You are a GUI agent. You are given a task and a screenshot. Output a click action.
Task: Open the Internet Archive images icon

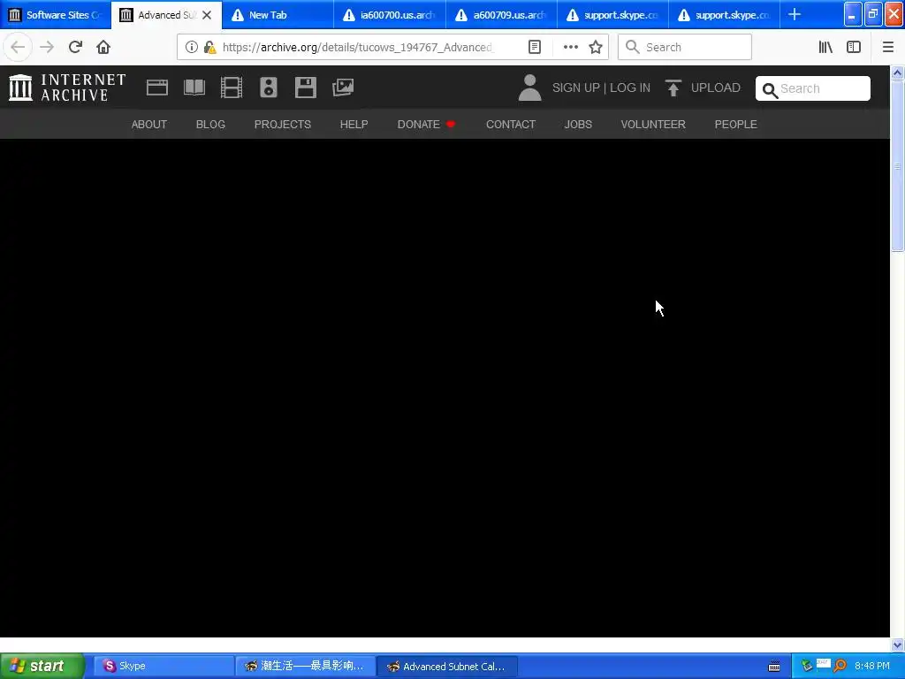(x=343, y=88)
